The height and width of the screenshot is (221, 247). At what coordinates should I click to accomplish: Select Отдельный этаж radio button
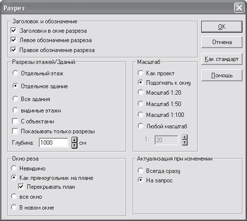coord(15,73)
